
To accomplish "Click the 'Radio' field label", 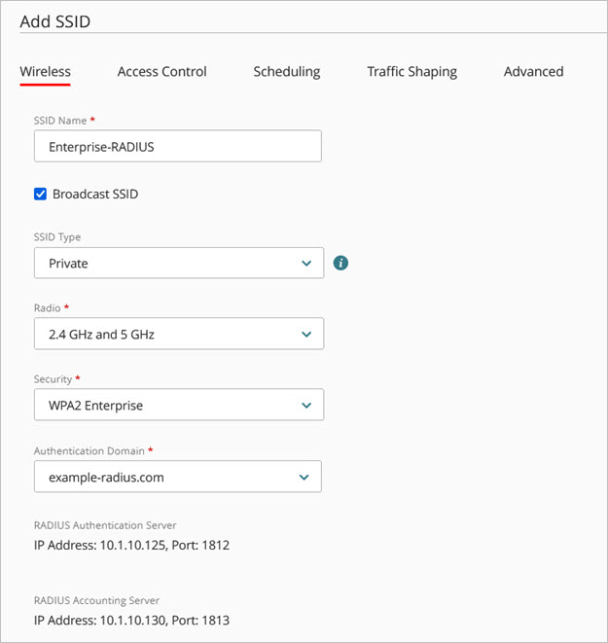I will (x=47, y=308).
